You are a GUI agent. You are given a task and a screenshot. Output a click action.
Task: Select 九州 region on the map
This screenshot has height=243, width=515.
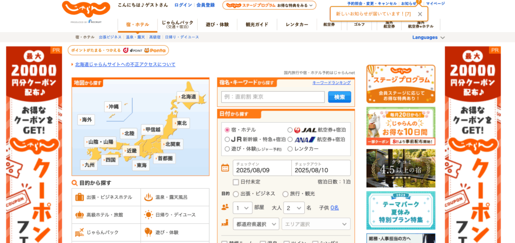click(x=89, y=165)
